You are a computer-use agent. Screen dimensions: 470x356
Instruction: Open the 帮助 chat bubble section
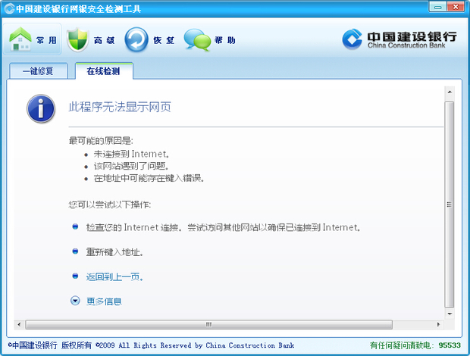[209, 40]
